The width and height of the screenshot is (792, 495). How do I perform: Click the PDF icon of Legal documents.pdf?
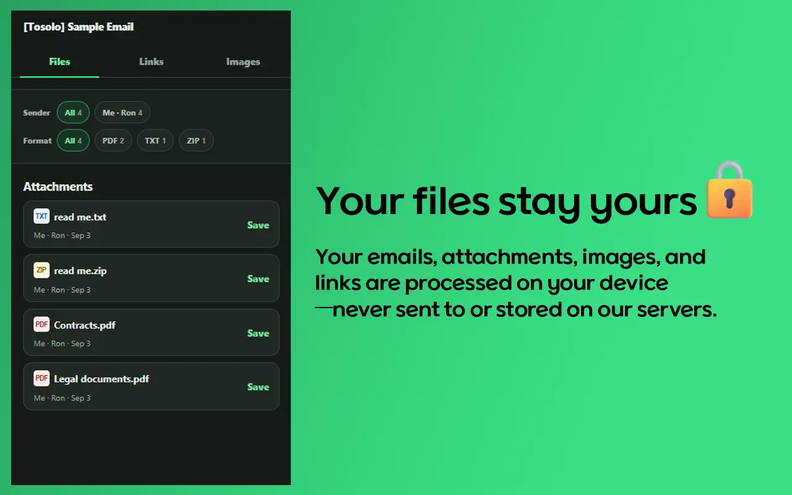(41, 378)
